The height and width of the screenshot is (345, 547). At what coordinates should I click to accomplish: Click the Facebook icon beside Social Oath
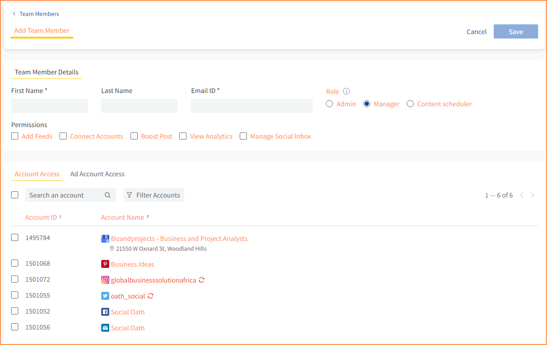[105, 312]
